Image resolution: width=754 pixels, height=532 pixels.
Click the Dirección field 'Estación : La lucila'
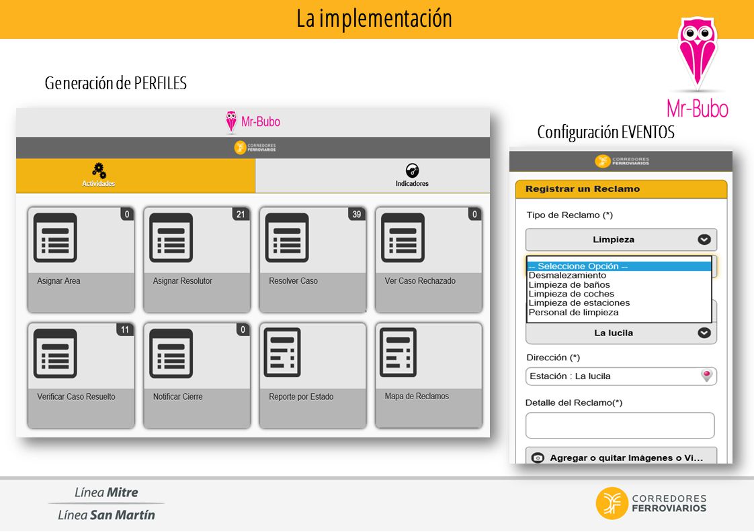(x=621, y=376)
